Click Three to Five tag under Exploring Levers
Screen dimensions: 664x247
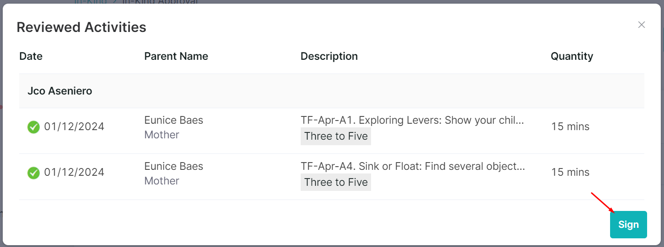click(x=336, y=136)
